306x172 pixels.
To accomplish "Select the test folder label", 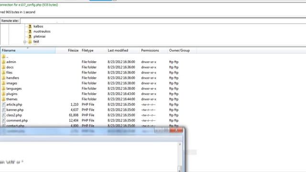I will [x=36, y=42].
